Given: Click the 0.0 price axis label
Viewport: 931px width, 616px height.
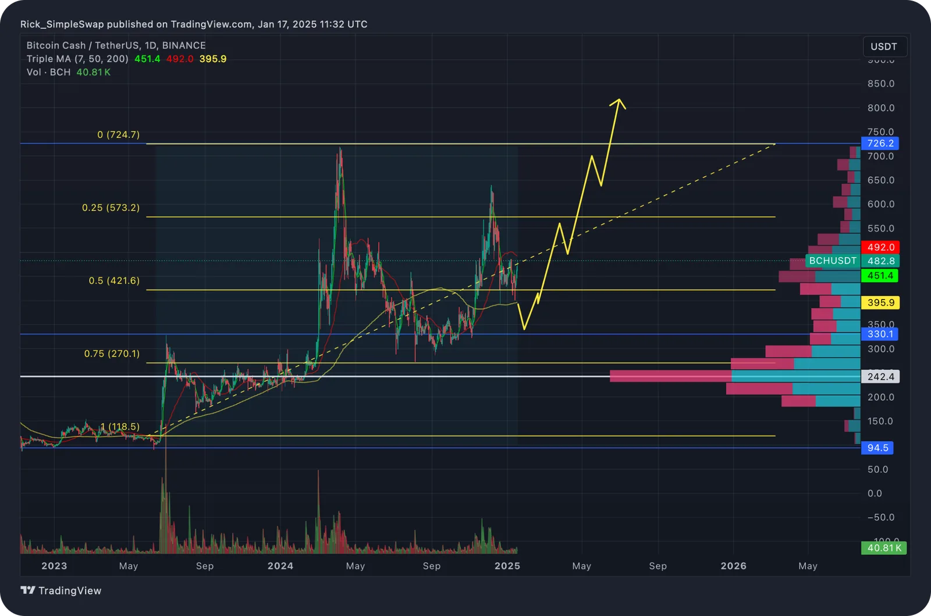Looking at the screenshot, I should click(875, 493).
